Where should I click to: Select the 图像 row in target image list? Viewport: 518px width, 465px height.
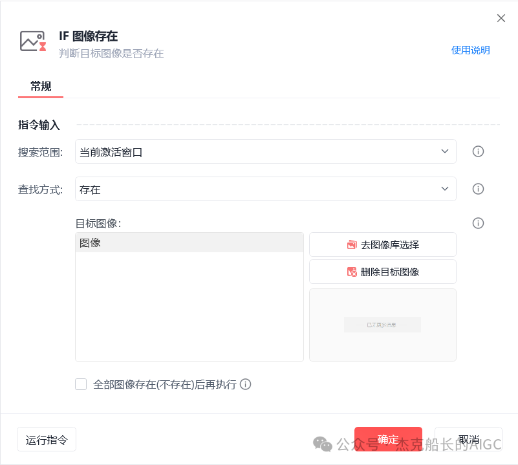pos(189,243)
